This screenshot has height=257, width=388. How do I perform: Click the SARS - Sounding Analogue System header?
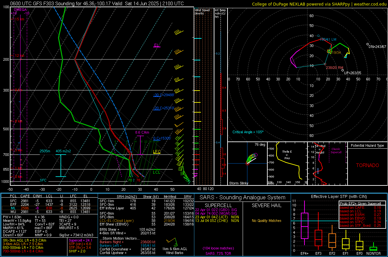coord(243,198)
